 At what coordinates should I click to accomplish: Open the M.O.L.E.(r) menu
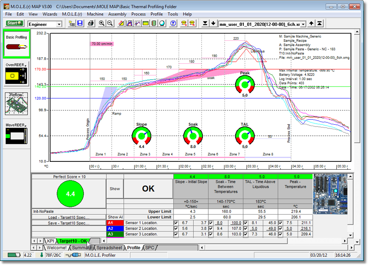pyautogui.click(x=72, y=14)
